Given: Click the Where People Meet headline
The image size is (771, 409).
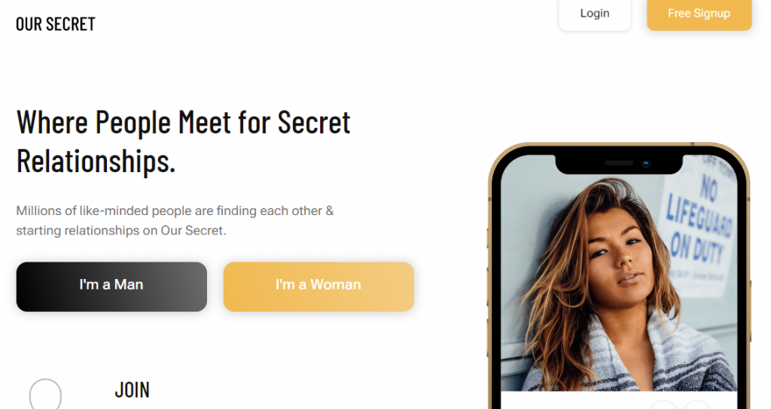Looking at the screenshot, I should (x=184, y=141).
